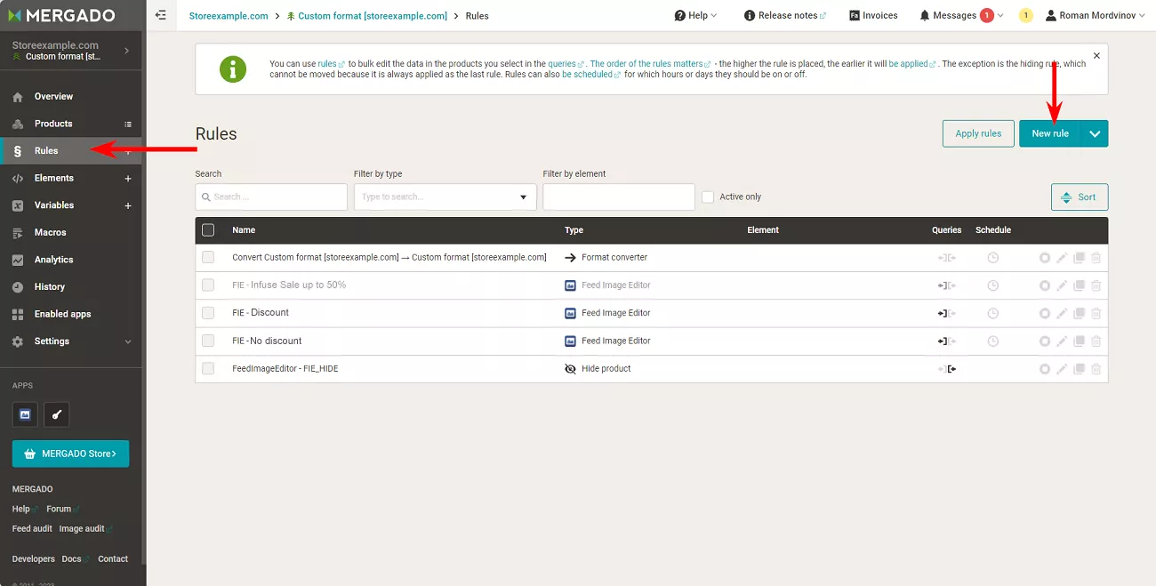1156x586 pixels.
Task: Enable the Active only checkbox
Action: tap(708, 197)
